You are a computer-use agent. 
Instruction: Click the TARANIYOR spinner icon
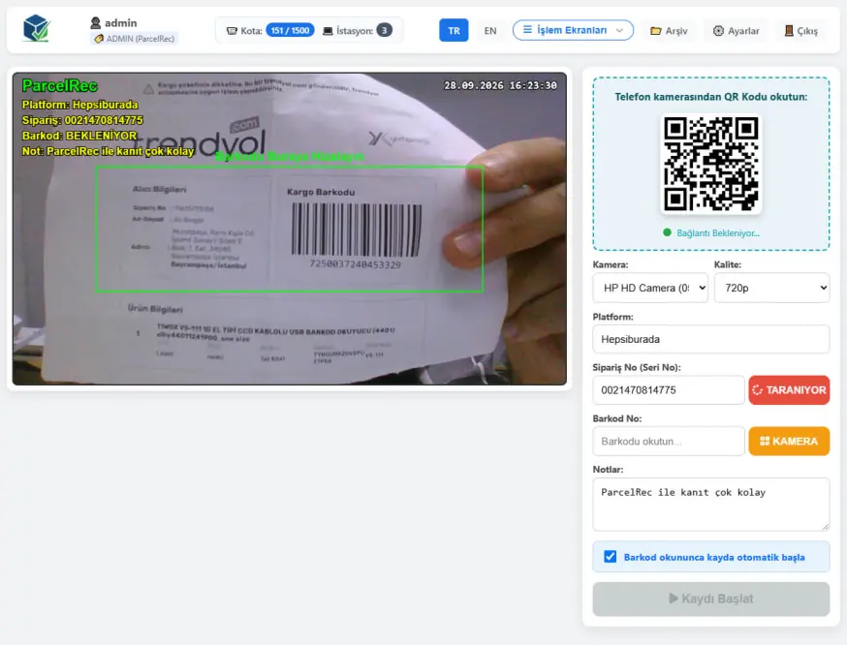coord(757,390)
